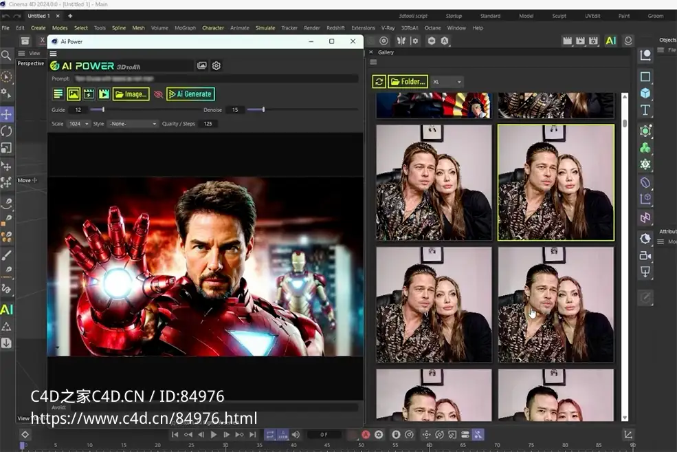
Task: Select text prompt mode icon in AI Power
Action: (x=58, y=94)
